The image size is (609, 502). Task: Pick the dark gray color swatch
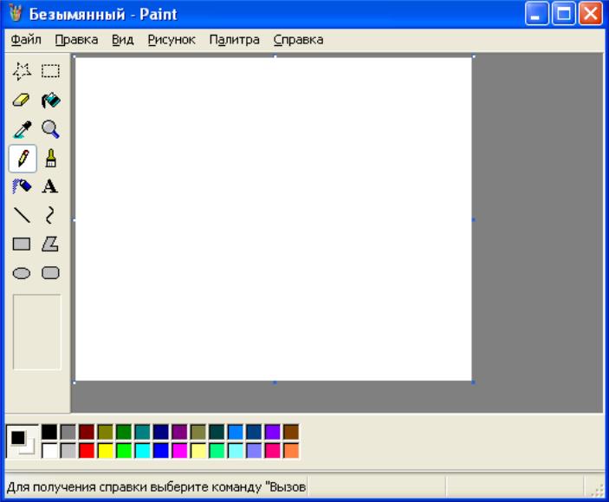pyautogui.click(x=68, y=432)
